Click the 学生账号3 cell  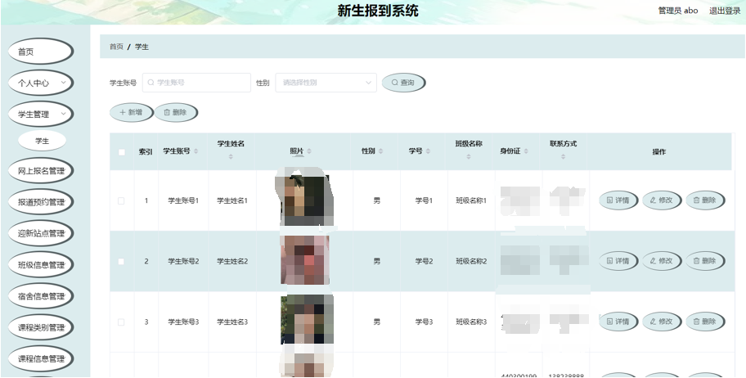point(183,322)
